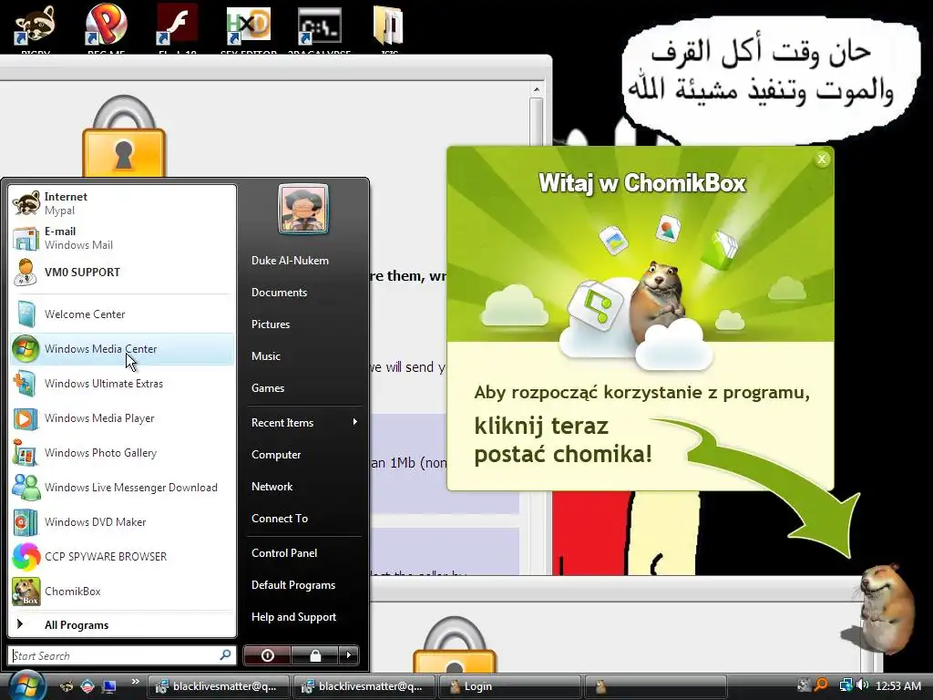Expand All Programs
This screenshot has height=700, width=933.
122,624
